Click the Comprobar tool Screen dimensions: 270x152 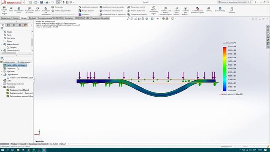57,7
